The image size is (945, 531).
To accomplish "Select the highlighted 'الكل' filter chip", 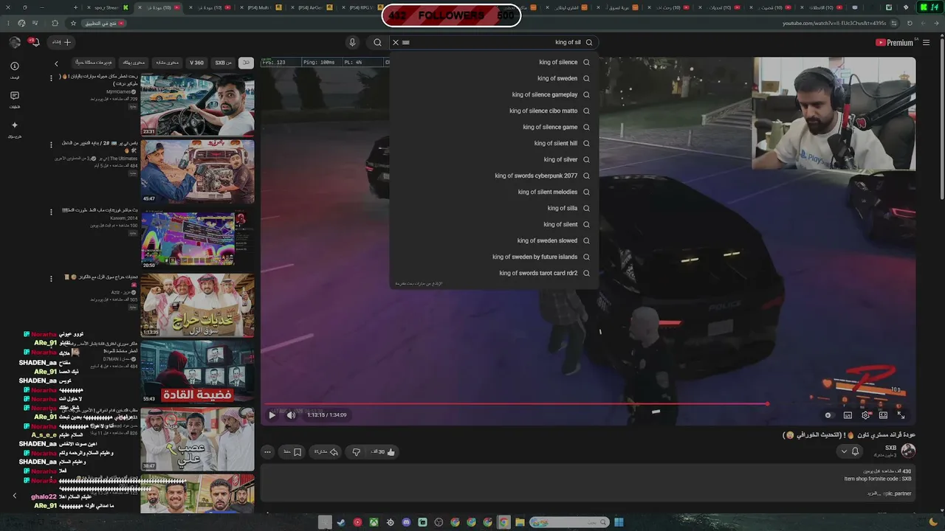I will (x=246, y=63).
